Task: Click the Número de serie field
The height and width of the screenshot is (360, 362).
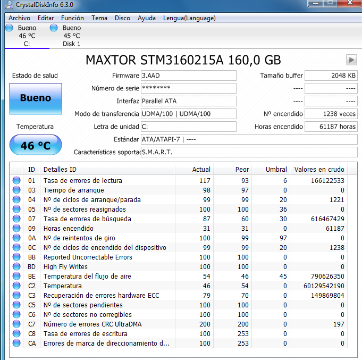Action: (188, 88)
